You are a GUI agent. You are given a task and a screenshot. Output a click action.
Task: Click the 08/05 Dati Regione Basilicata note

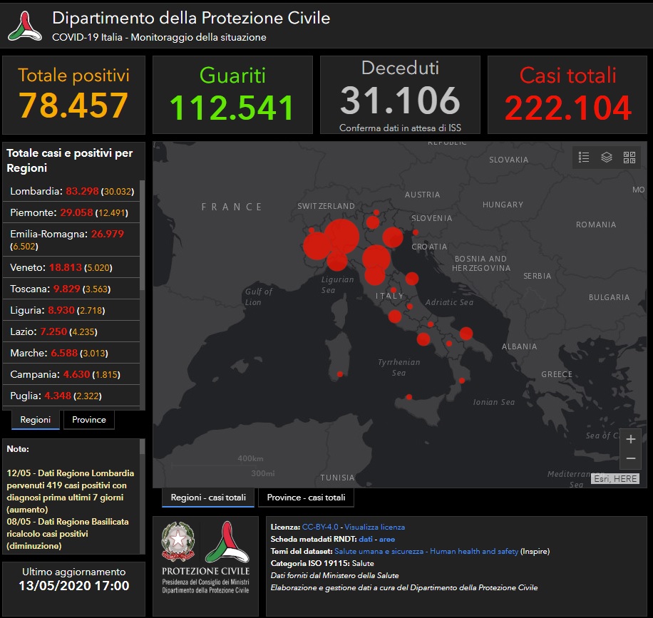point(68,534)
